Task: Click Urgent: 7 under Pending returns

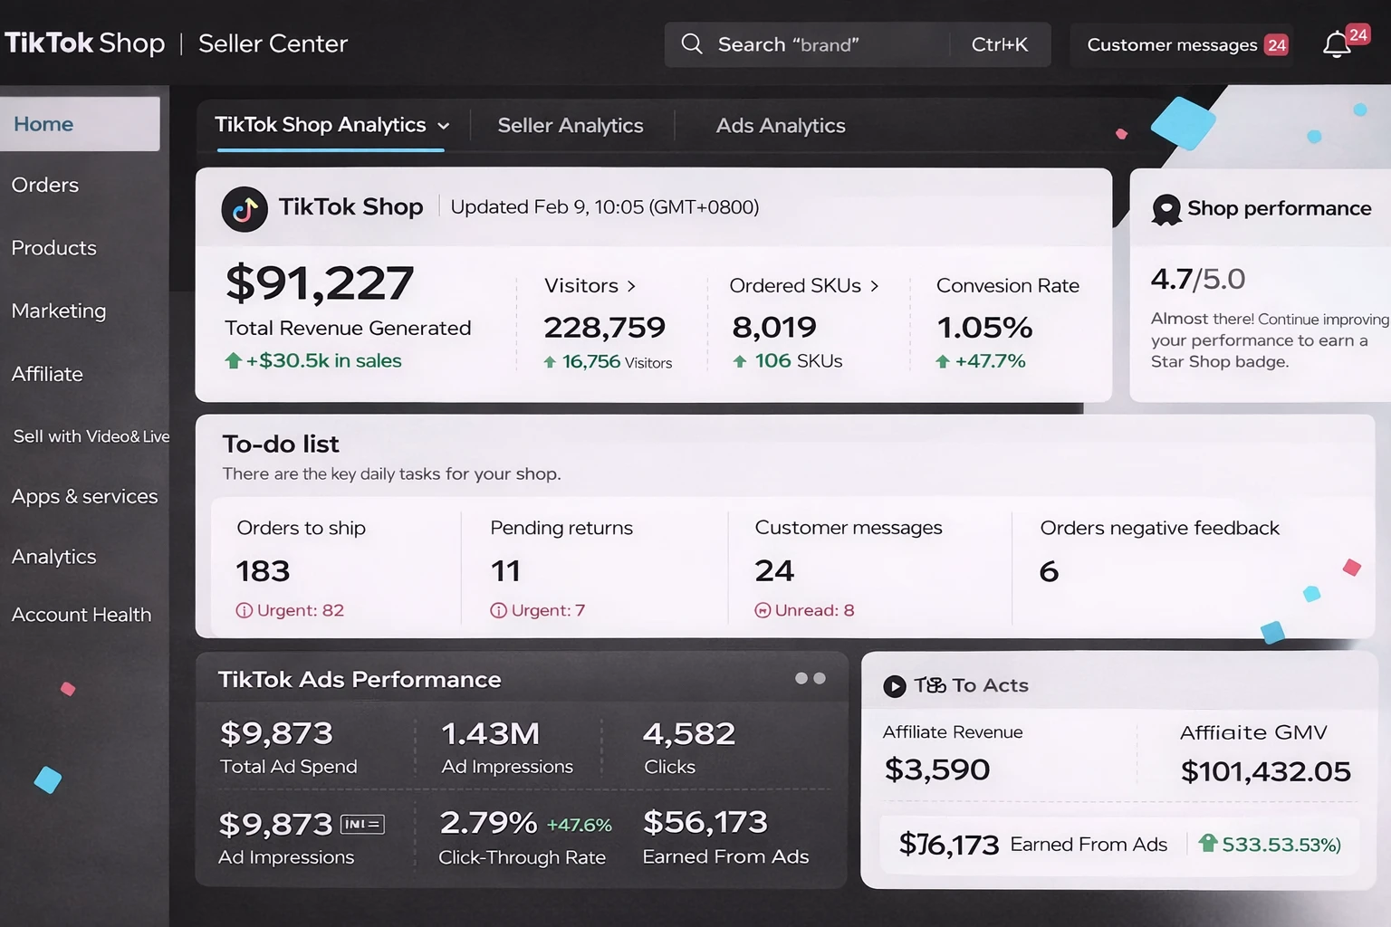Action: [x=538, y=610]
